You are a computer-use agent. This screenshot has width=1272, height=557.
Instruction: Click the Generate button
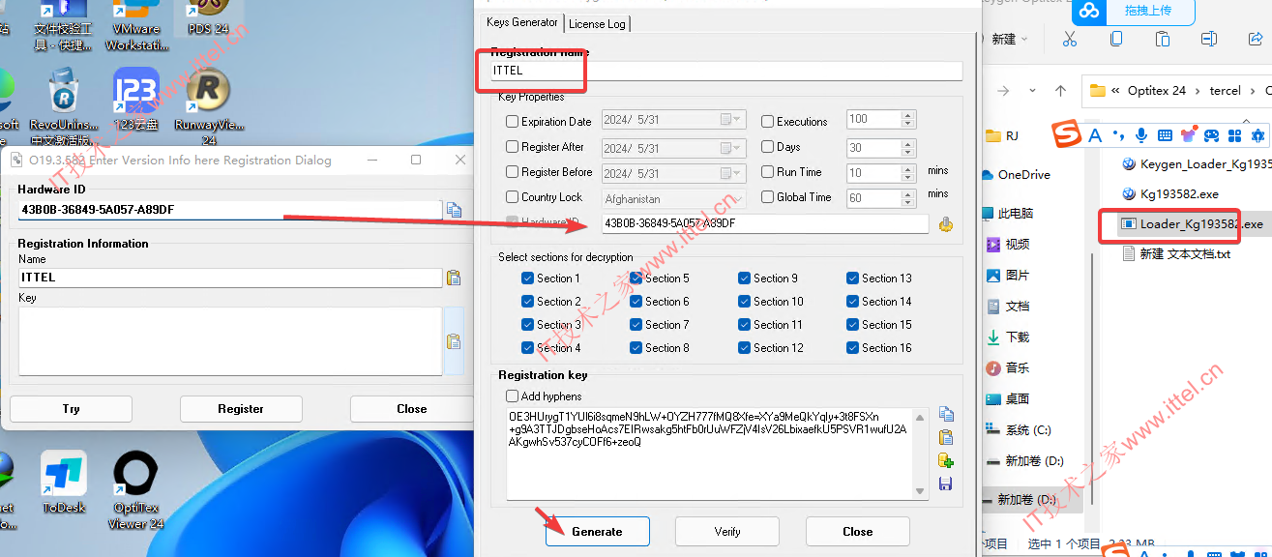[x=597, y=532]
